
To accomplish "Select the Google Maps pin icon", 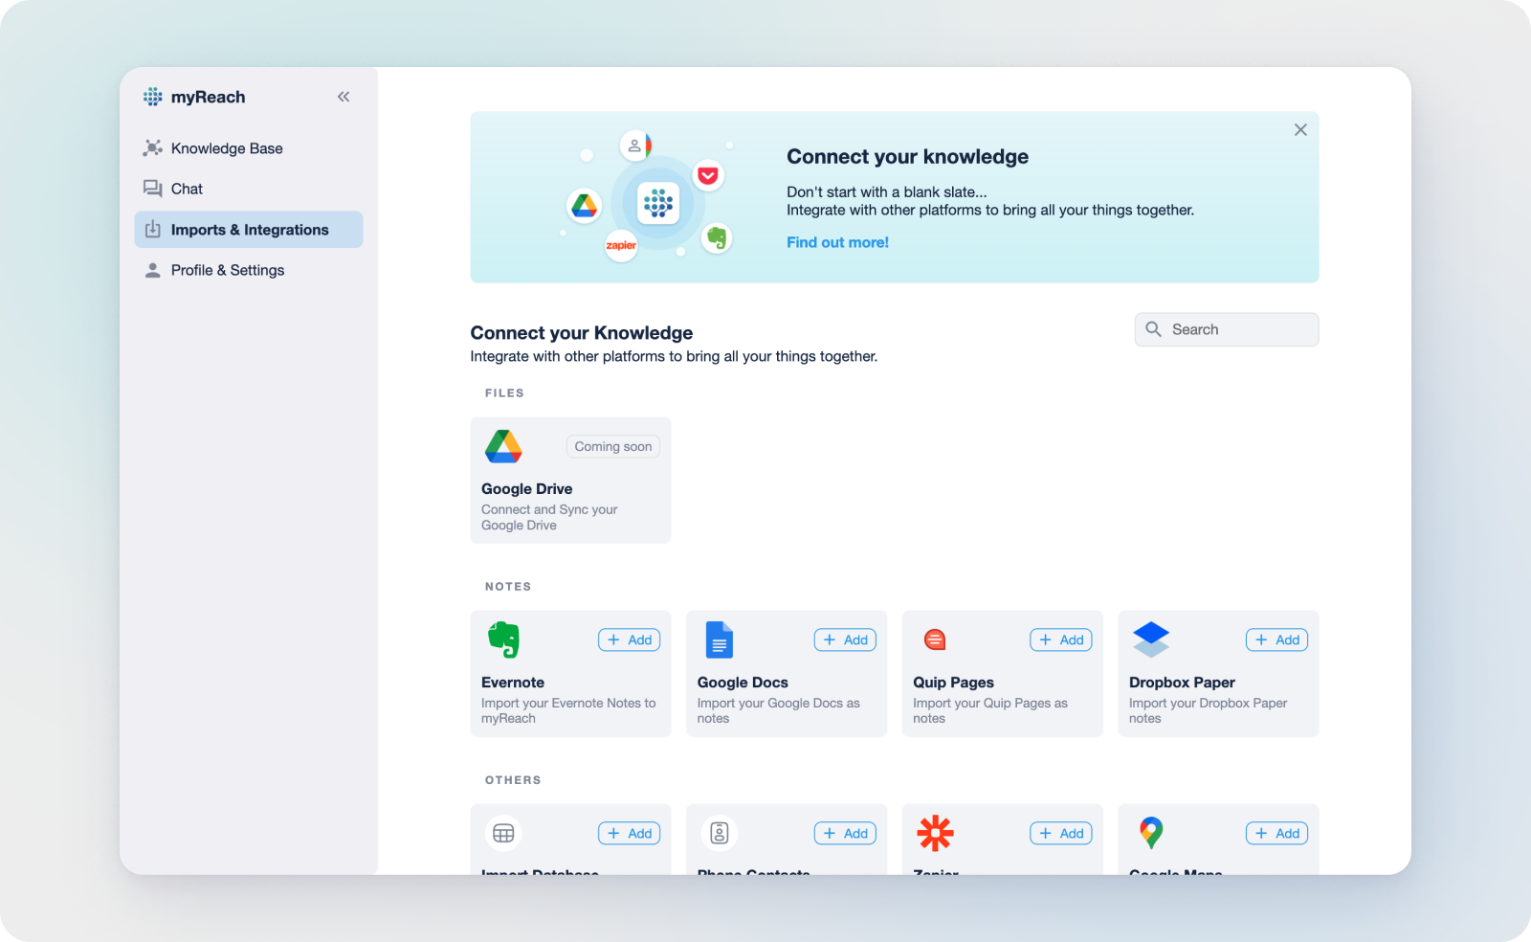I will [1151, 833].
